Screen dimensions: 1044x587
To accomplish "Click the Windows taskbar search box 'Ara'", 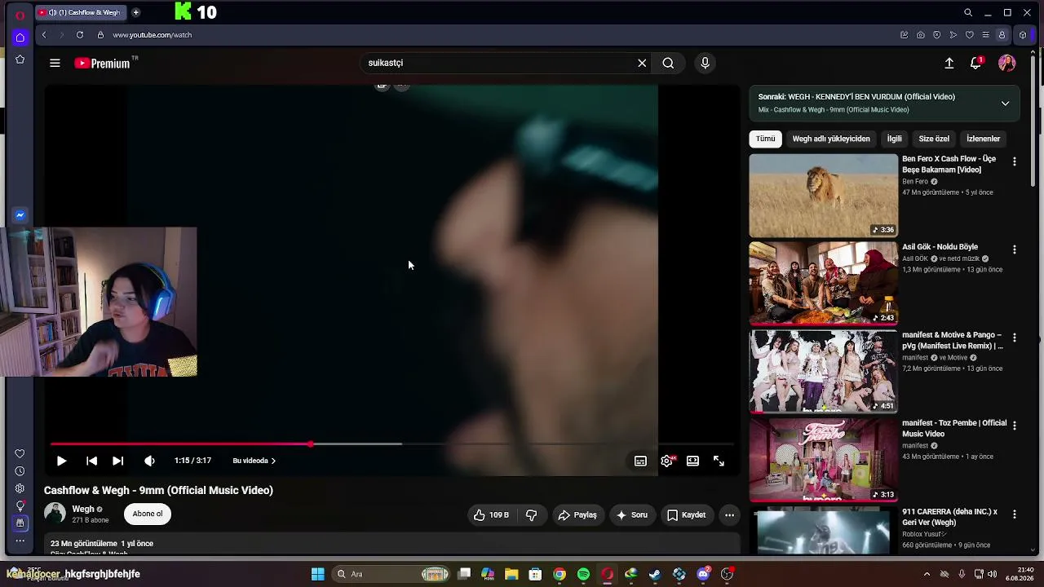I will tap(391, 574).
